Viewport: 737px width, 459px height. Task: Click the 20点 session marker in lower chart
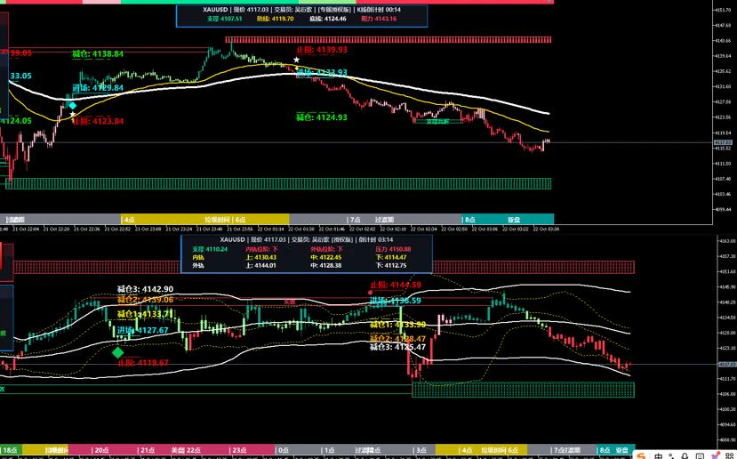point(100,450)
